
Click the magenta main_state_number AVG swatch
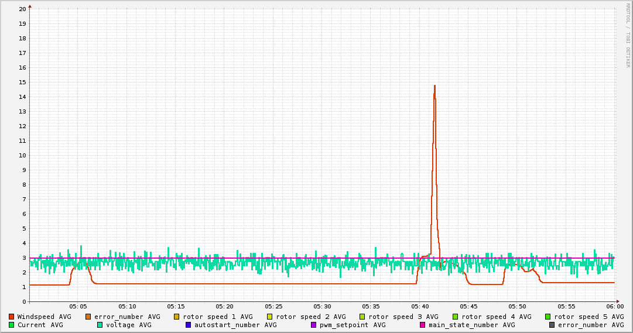[423, 325]
